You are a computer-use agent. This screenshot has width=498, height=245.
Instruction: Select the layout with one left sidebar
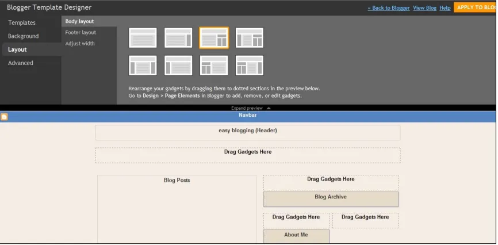pos(178,66)
